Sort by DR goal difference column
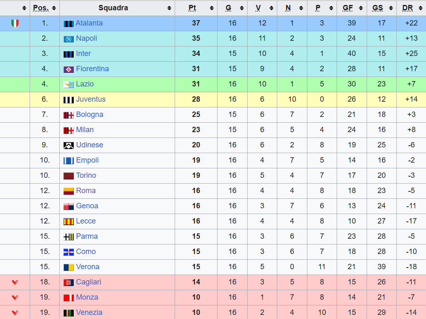This screenshot has width=426, height=319. (x=421, y=8)
